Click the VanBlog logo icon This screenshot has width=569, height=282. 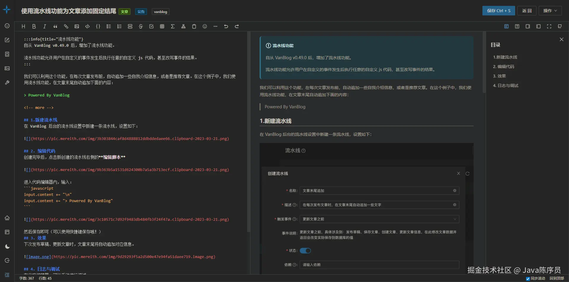click(7, 10)
